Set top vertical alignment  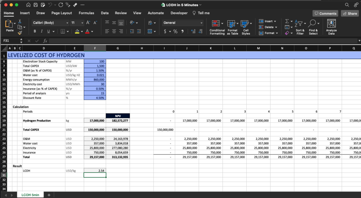pyautogui.click(x=107, y=22)
